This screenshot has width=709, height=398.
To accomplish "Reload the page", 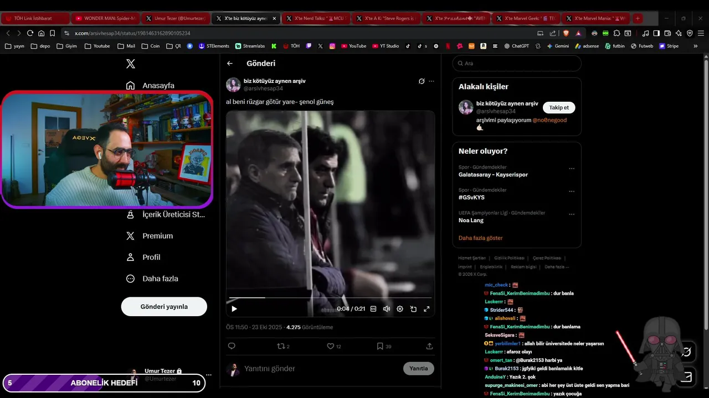I will (30, 33).
